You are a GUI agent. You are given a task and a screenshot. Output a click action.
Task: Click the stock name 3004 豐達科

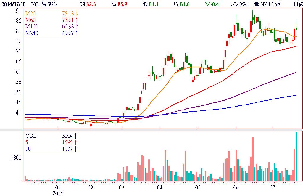pos(44,4)
